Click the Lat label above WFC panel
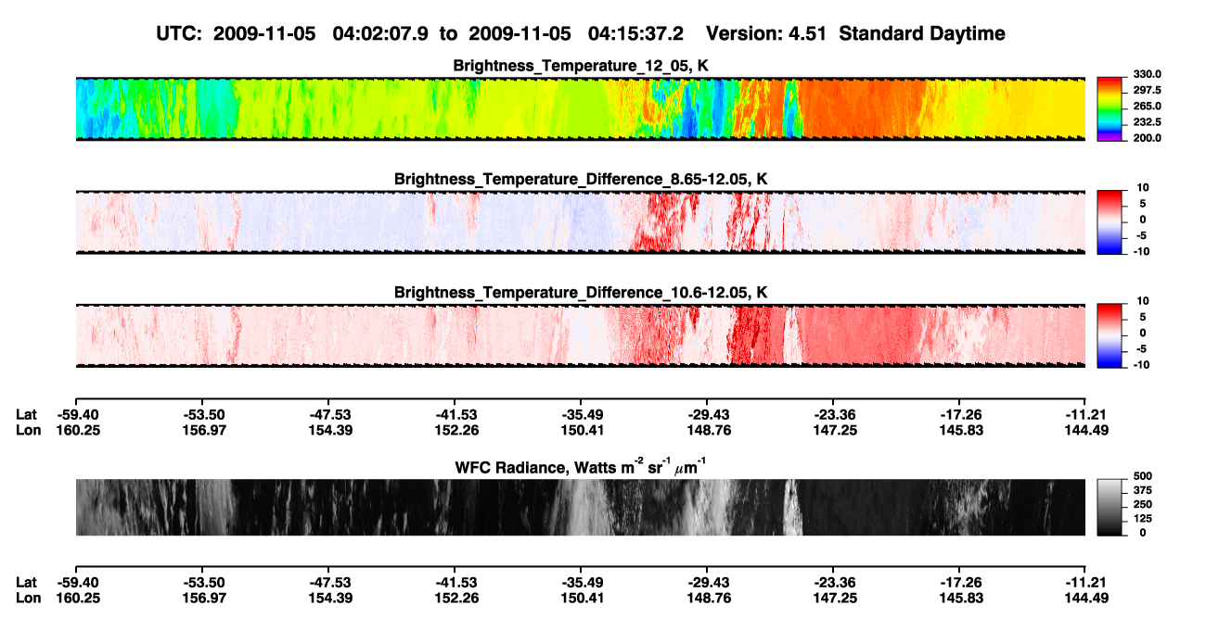This screenshot has height=618, width=1206. click(x=26, y=414)
